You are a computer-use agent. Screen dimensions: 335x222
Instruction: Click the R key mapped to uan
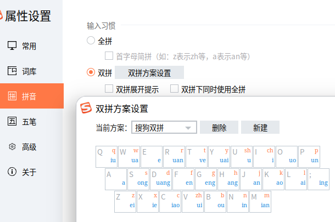pos(174,157)
